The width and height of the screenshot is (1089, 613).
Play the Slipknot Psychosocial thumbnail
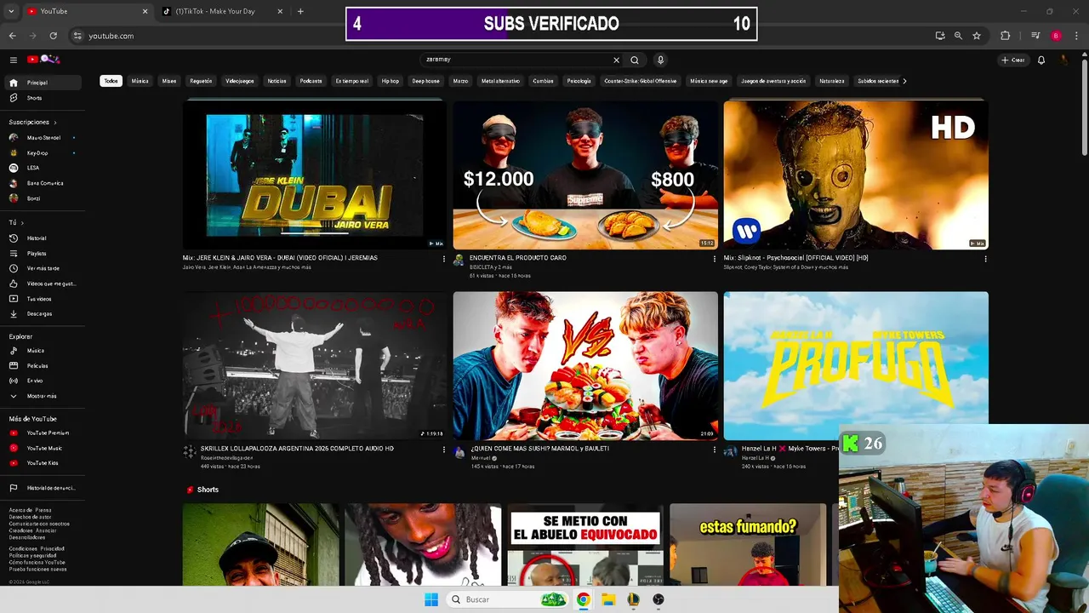tap(856, 175)
